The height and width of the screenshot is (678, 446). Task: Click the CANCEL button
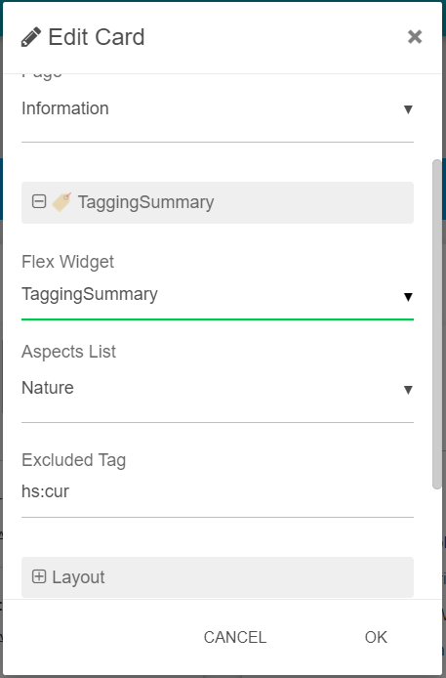235,637
